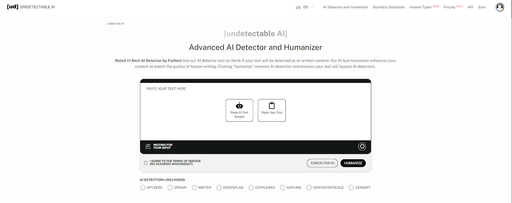Click in the Paste Your Text Here input area
This screenshot has width=512, height=203.
pyautogui.click(x=255, y=112)
